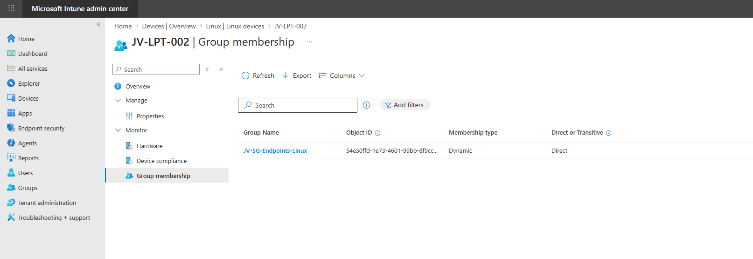Image resolution: width=753 pixels, height=259 pixels.
Task: Click the Object ID info icon
Action: (378, 133)
